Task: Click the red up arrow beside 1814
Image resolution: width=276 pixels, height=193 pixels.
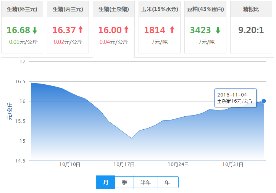Action: point(172,30)
